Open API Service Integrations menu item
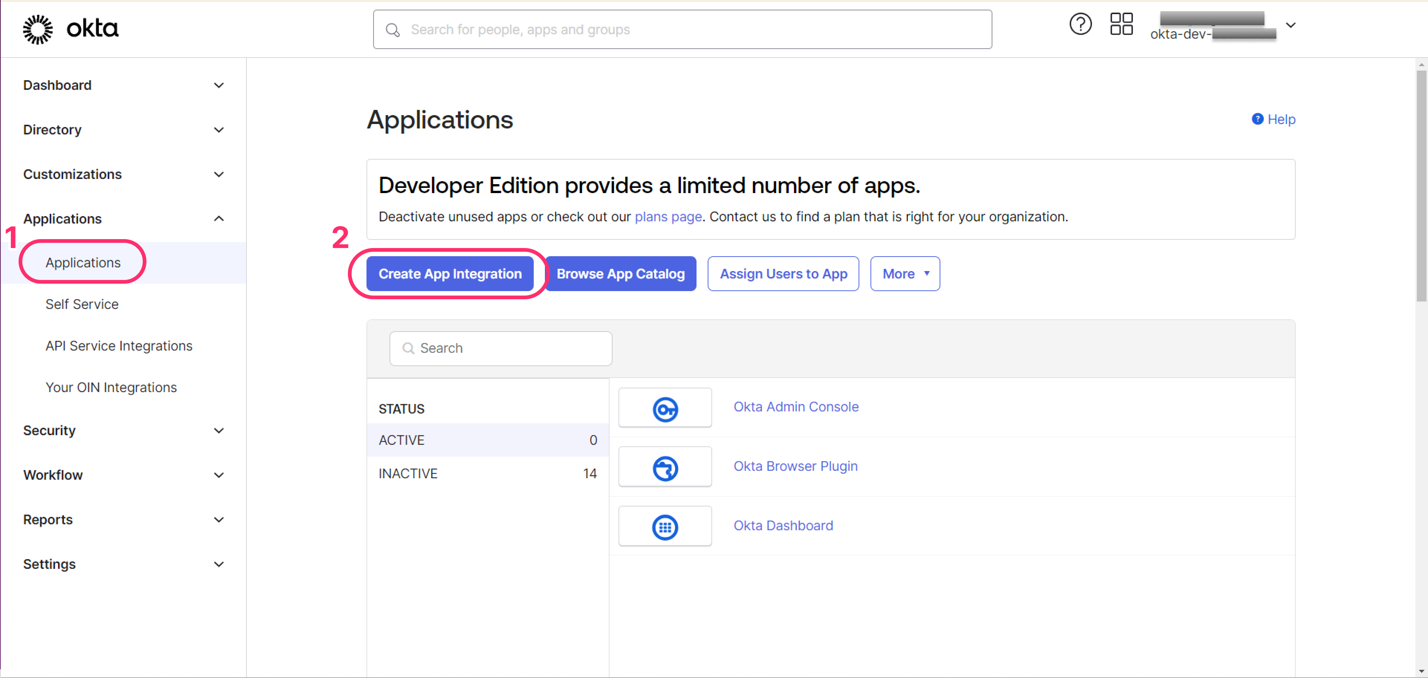1428x678 pixels. 119,346
